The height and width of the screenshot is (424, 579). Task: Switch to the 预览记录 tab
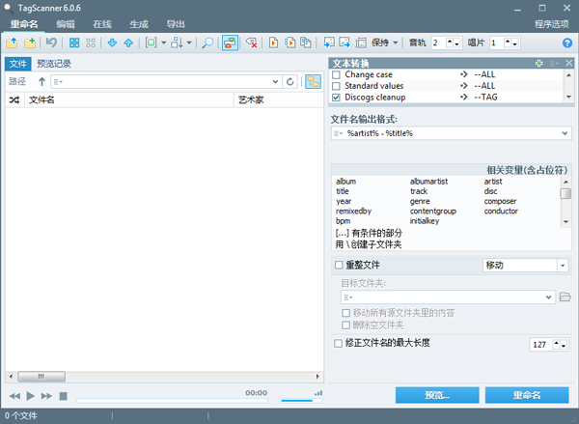point(54,64)
